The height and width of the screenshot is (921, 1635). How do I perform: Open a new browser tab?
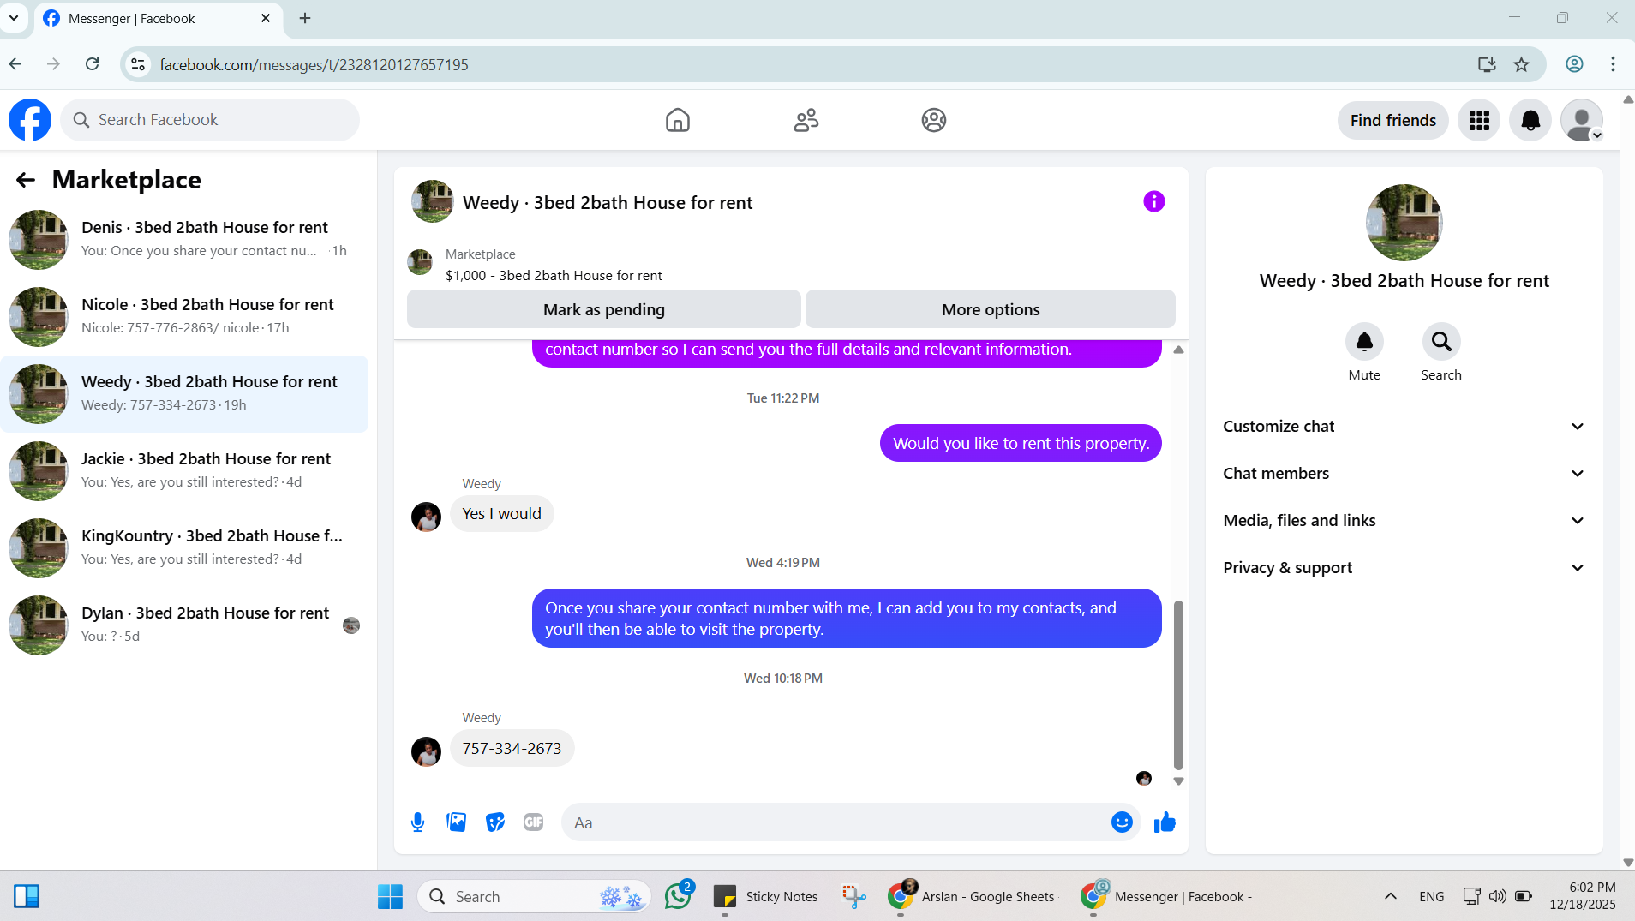coord(305,18)
